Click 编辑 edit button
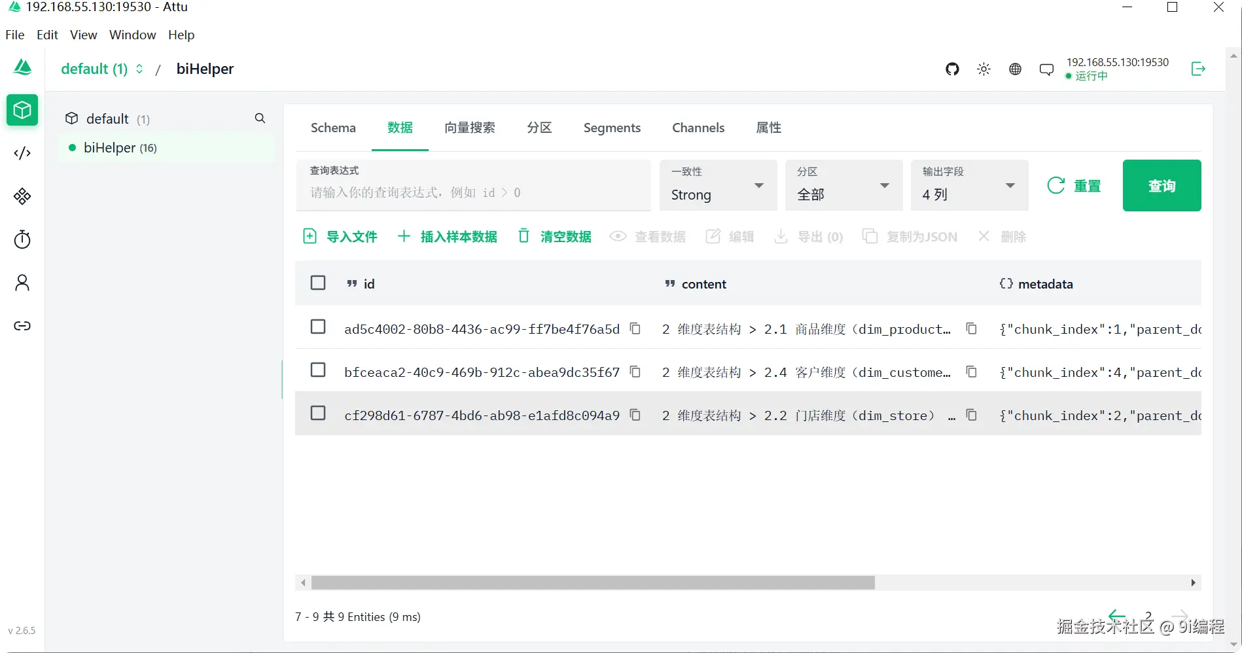This screenshot has height=653, width=1242. click(730, 236)
